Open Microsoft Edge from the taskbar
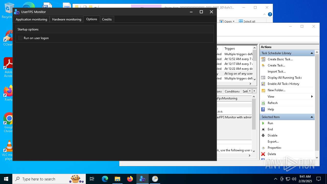327x184 pixels. 105,179
